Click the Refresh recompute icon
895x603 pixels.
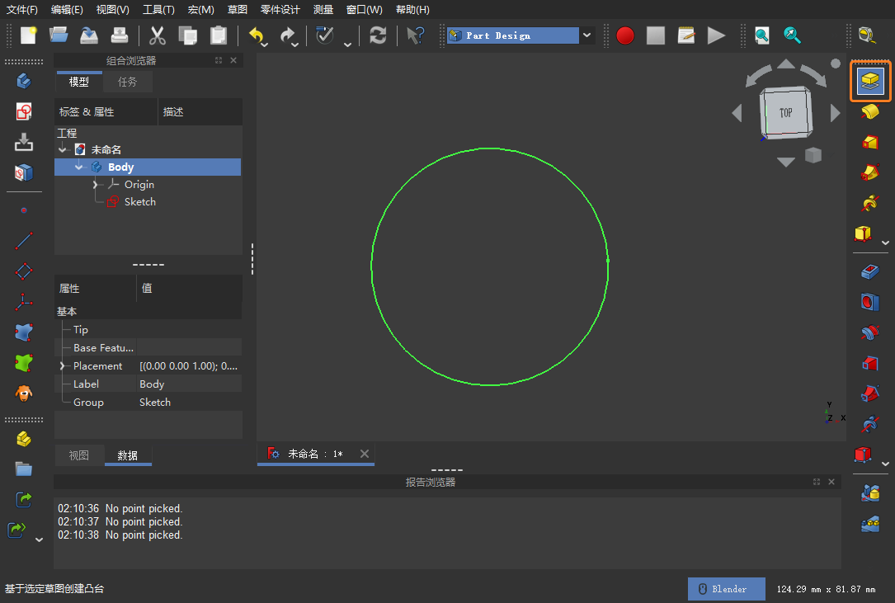(x=378, y=35)
